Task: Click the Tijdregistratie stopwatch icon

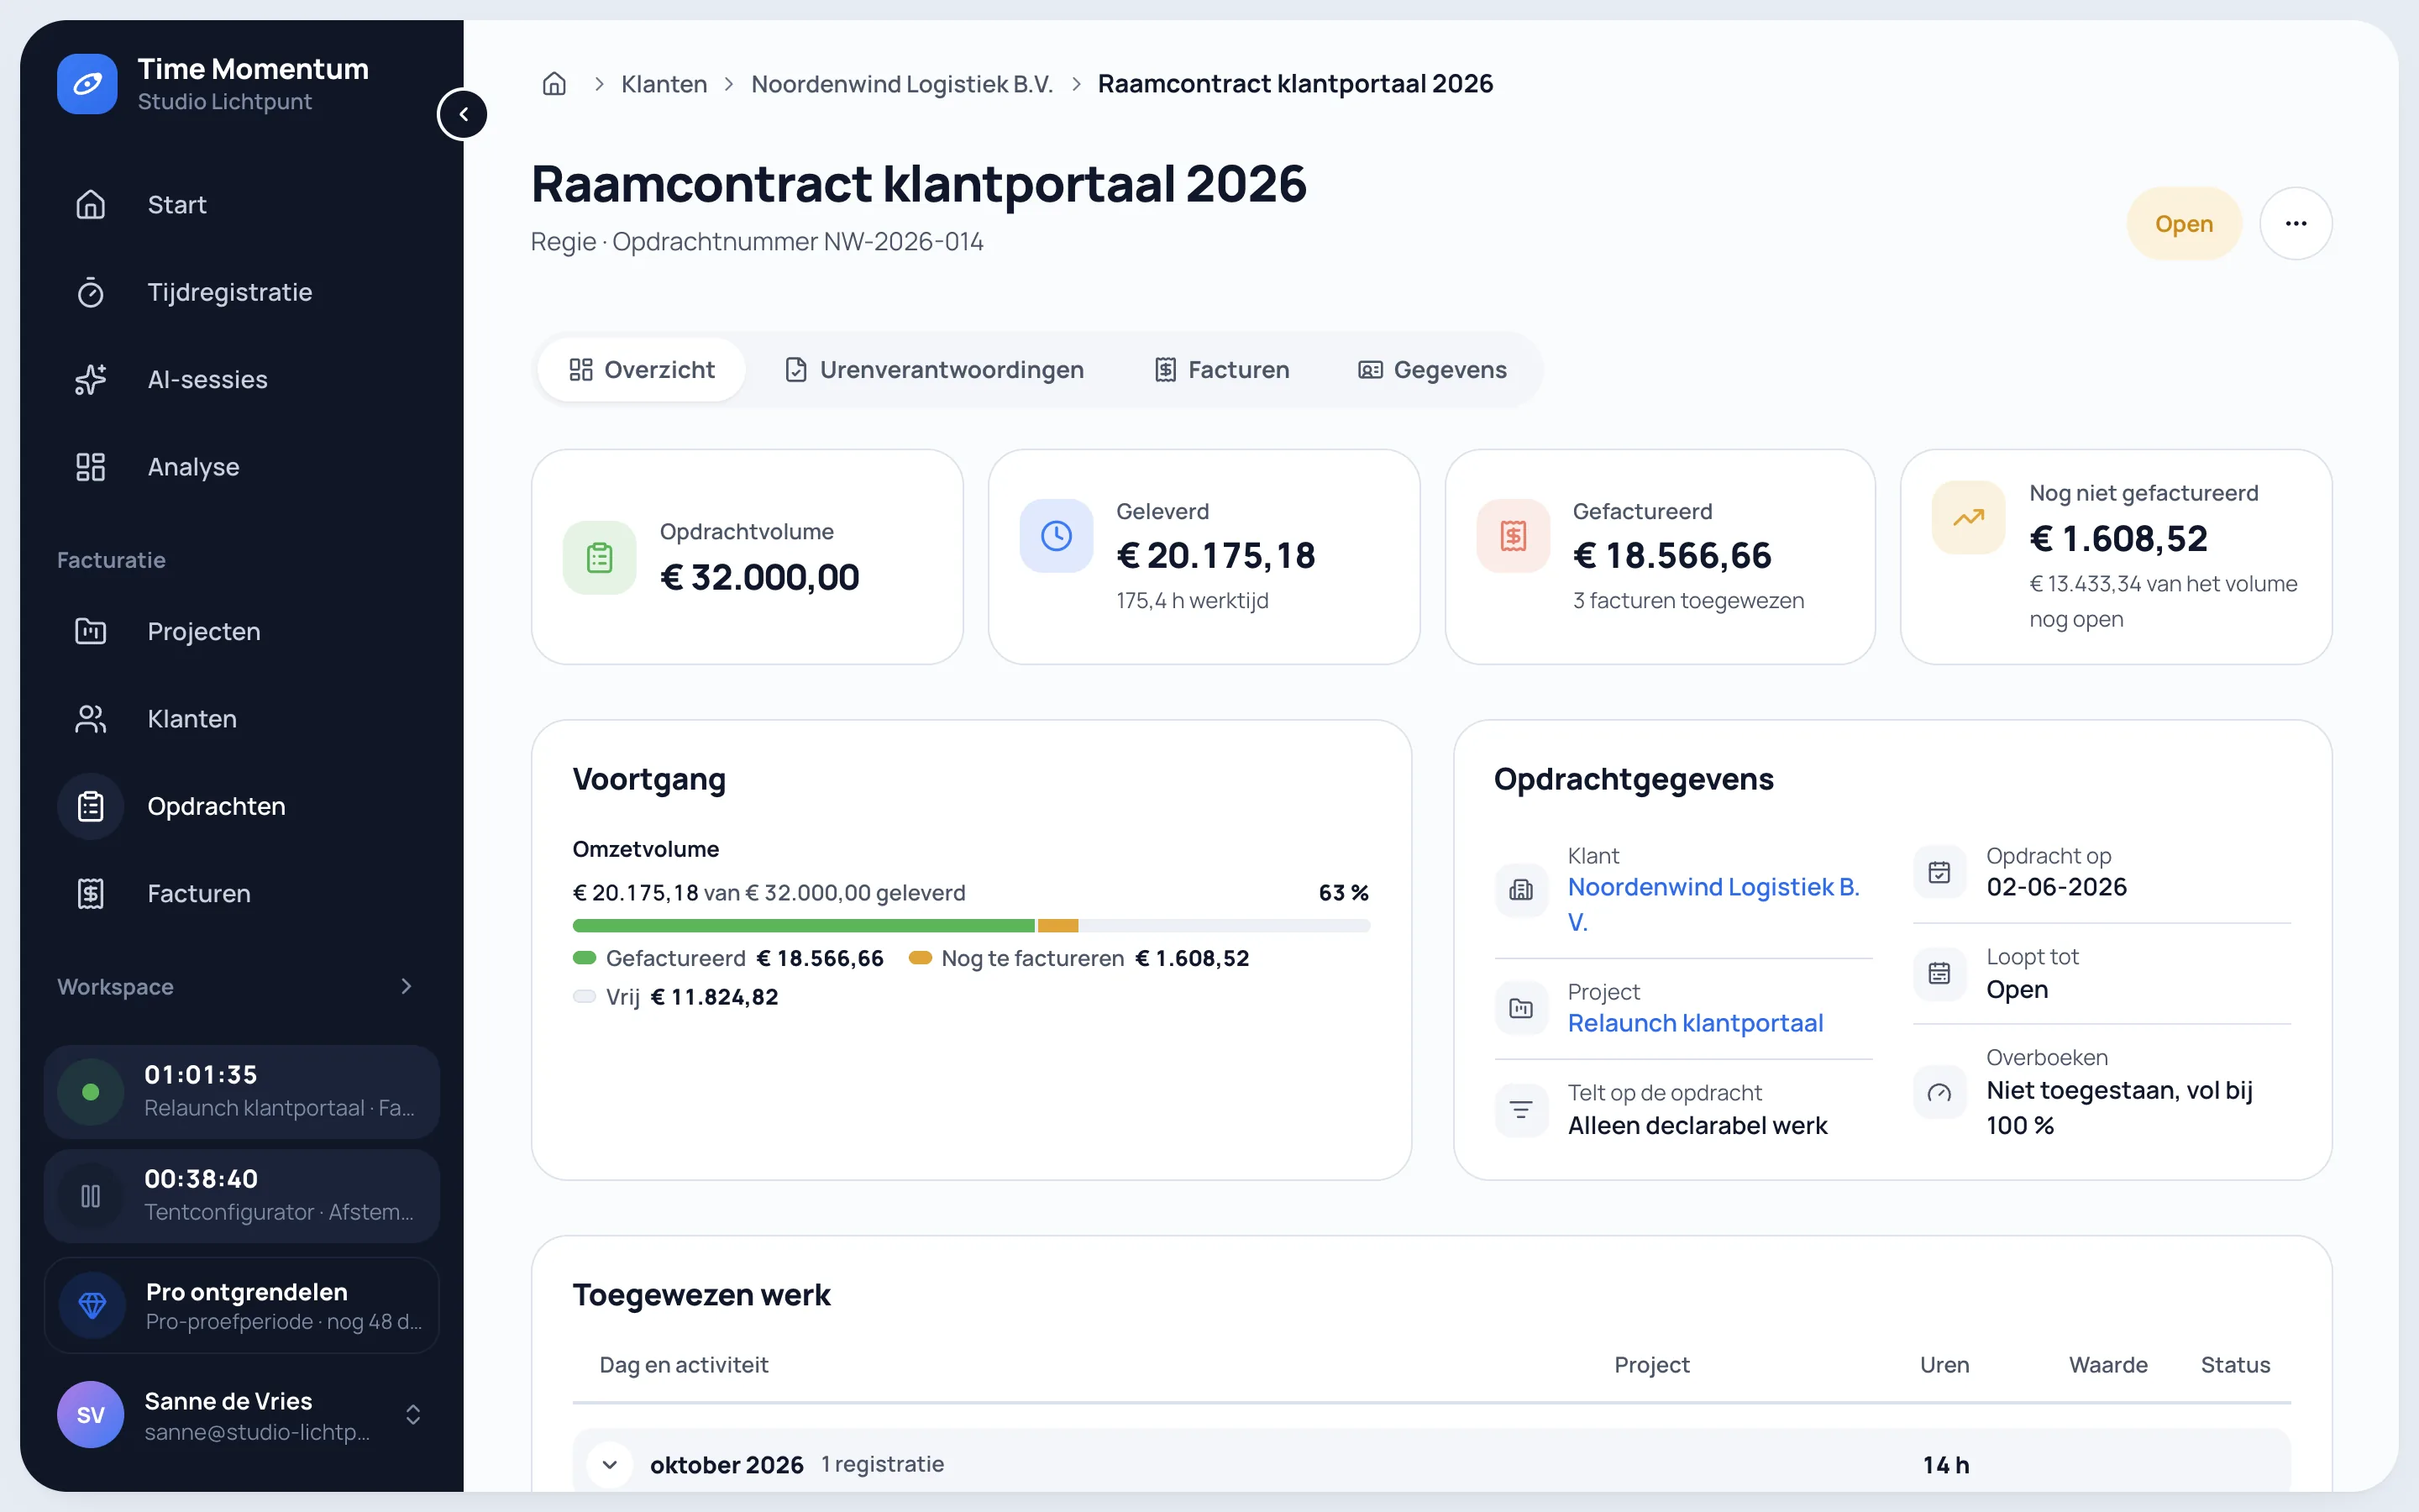Action: [x=91, y=292]
